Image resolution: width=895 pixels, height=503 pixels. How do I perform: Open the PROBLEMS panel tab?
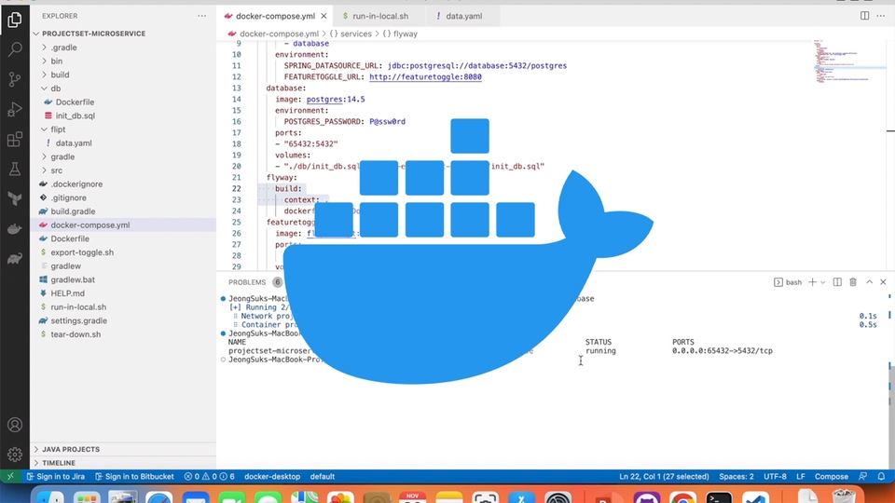coord(247,282)
